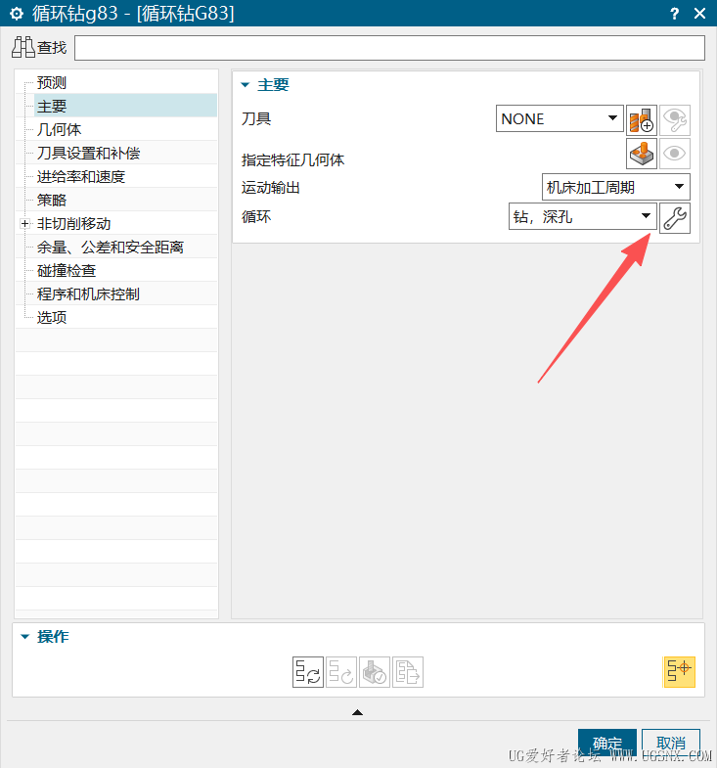Click the collapse arrow above 确定 button
Screen dimensions: 717x768
point(357,712)
